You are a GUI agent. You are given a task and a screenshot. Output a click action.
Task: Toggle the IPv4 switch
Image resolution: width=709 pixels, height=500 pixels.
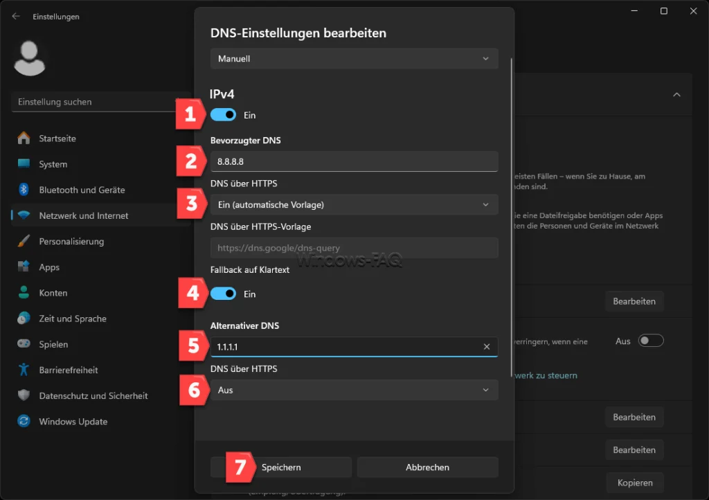tap(223, 115)
